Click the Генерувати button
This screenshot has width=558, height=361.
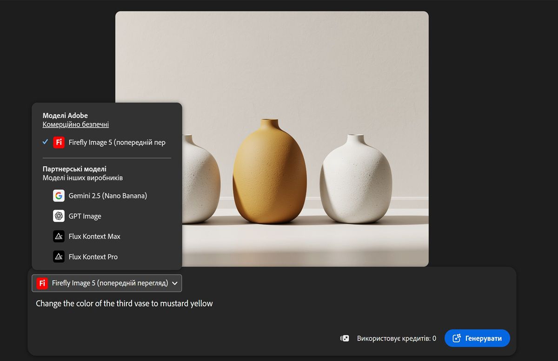click(x=477, y=338)
